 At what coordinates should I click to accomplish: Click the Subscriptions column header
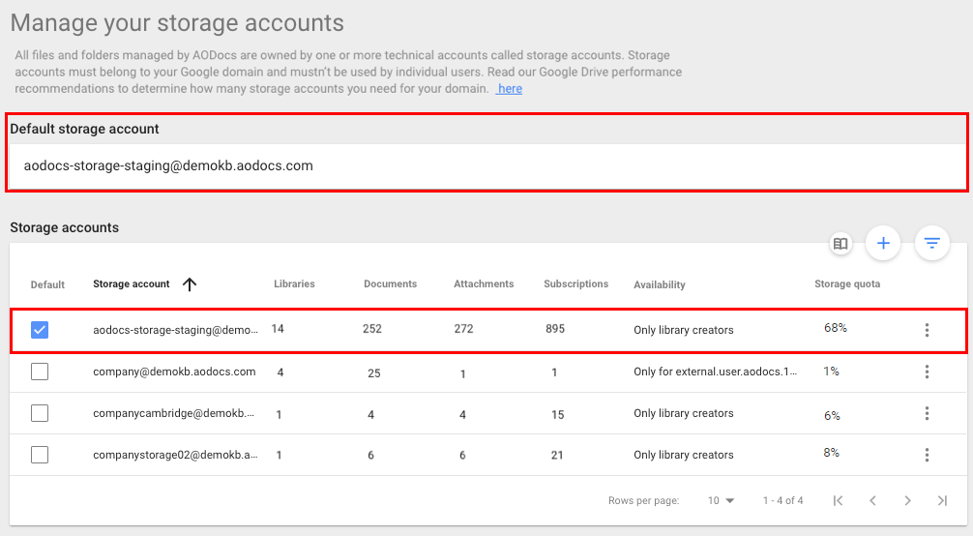(575, 283)
